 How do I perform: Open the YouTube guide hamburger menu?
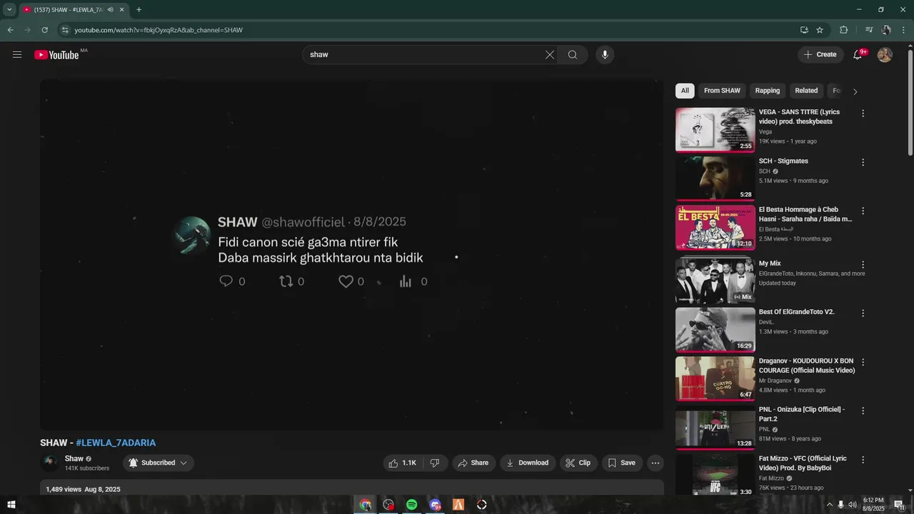[x=17, y=54]
